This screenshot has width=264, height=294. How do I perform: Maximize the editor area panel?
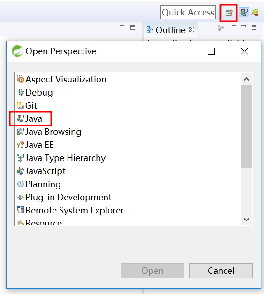point(133,28)
